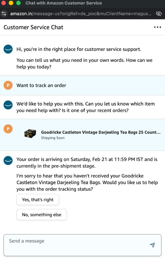Click the Amazon avatar beside the greeting message
This screenshot has height=260, width=165.
(x=8, y=49)
